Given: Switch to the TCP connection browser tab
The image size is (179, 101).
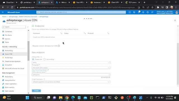Looking at the screenshot, I should click(x=132, y=3).
